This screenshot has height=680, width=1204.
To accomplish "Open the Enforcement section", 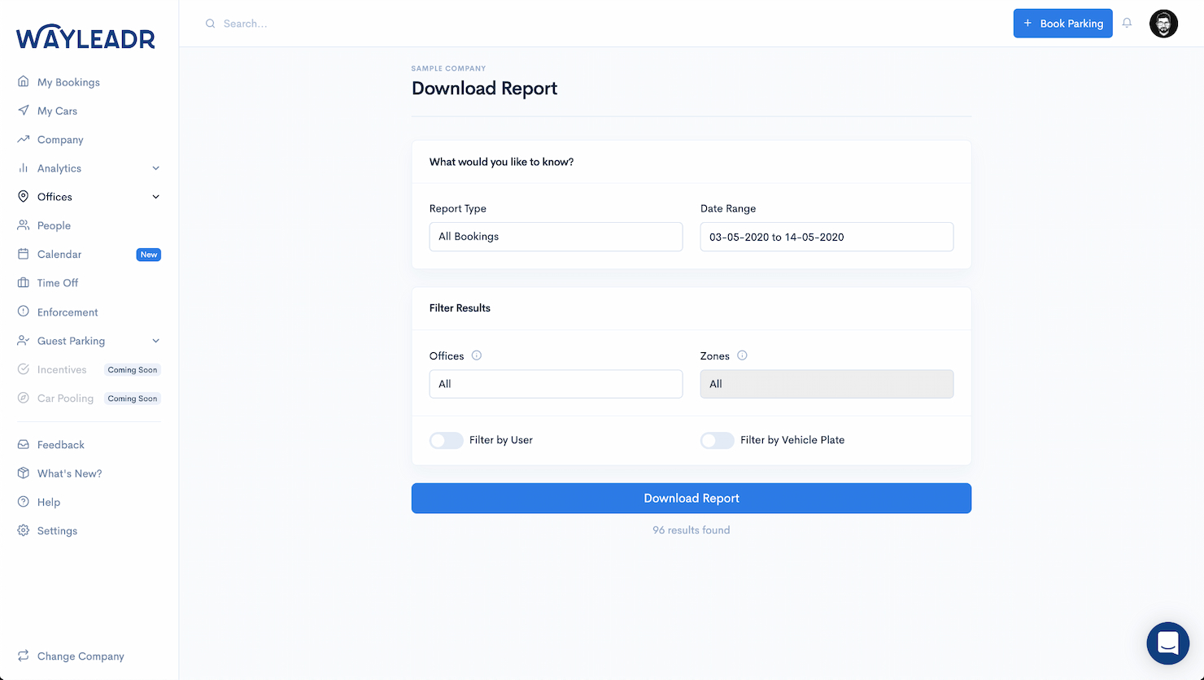I will pyautogui.click(x=66, y=312).
